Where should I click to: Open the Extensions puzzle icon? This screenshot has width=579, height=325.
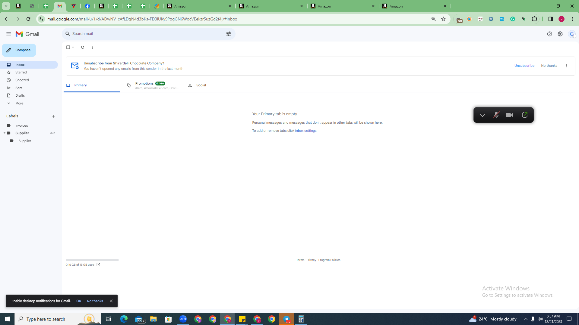pos(535,19)
